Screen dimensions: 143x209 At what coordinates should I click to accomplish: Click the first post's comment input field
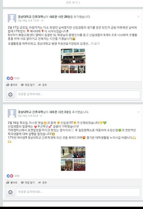78,94
